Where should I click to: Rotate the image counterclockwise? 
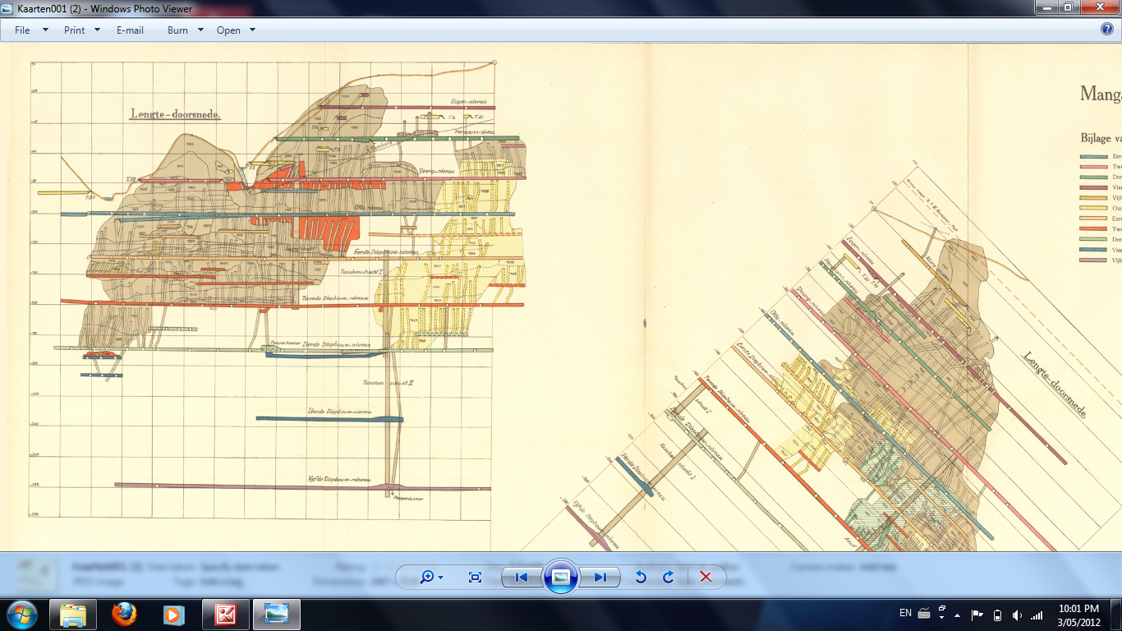pos(641,577)
